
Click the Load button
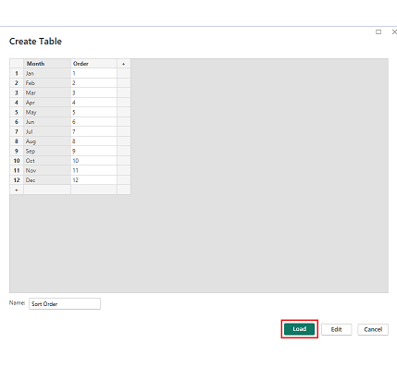(299, 329)
